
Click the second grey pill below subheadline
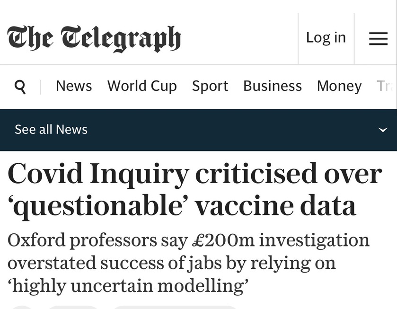point(73,307)
